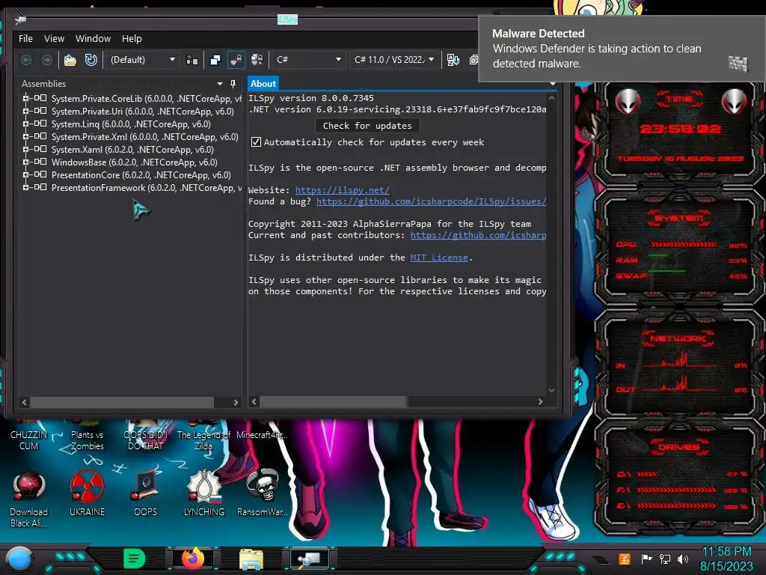Click the flag Action Center tray icon

pos(647,559)
